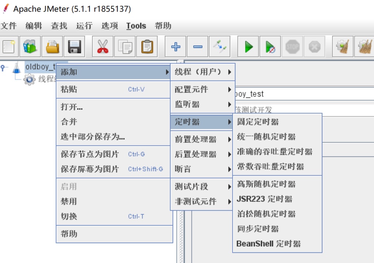Expand the 断言 submenu
374x263 pixels.
[203, 169]
